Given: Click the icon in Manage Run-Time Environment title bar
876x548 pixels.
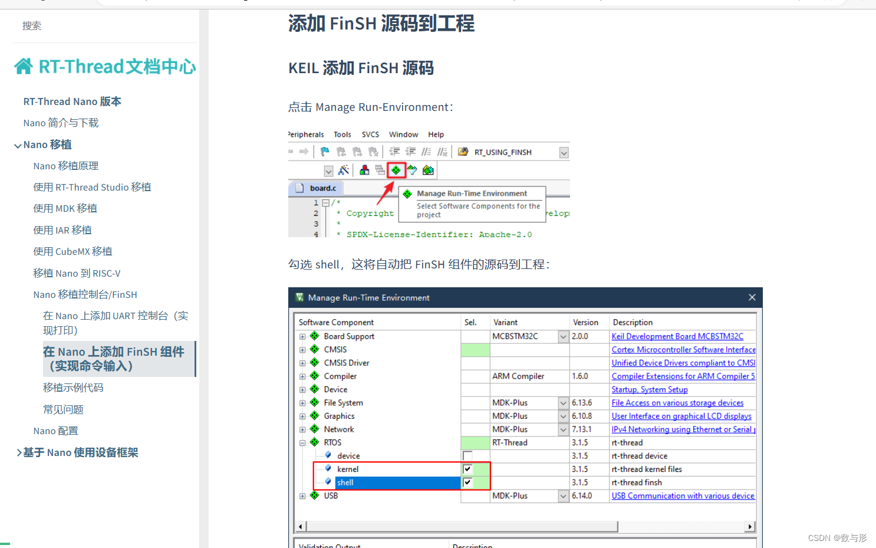Looking at the screenshot, I should tap(299, 297).
